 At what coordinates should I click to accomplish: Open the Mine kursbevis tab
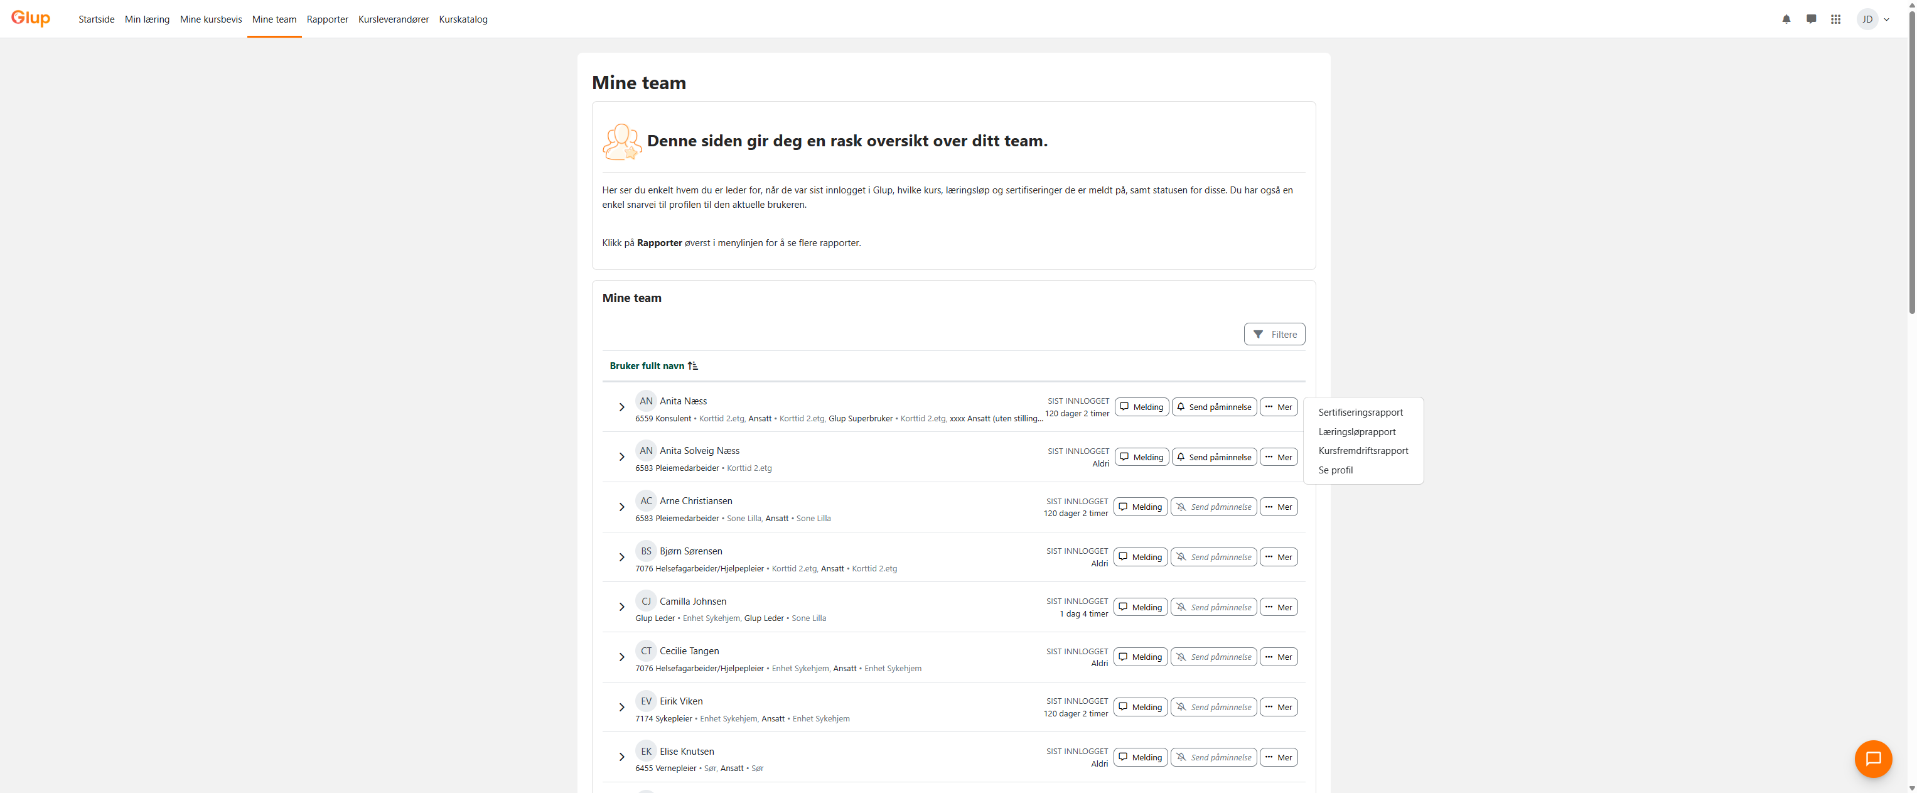(211, 19)
